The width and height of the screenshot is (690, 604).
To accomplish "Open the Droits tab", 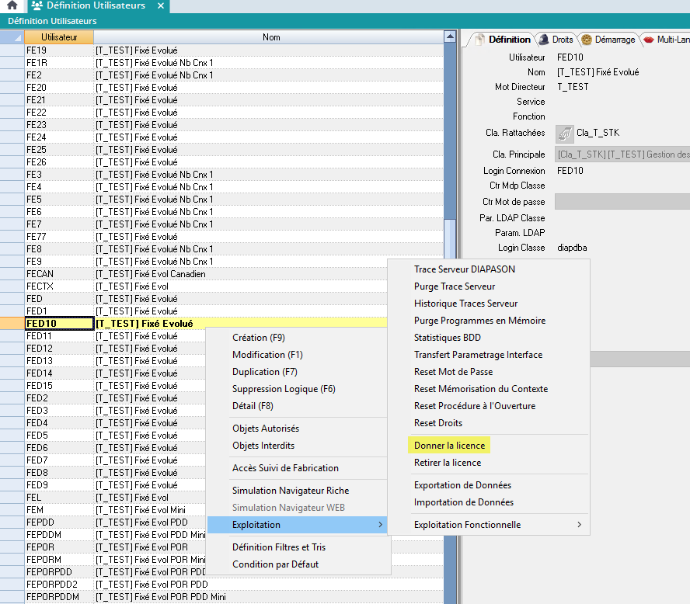I will coord(556,40).
